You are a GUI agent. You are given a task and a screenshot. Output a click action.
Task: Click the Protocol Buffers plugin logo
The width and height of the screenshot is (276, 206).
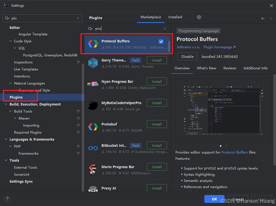pos(93,44)
